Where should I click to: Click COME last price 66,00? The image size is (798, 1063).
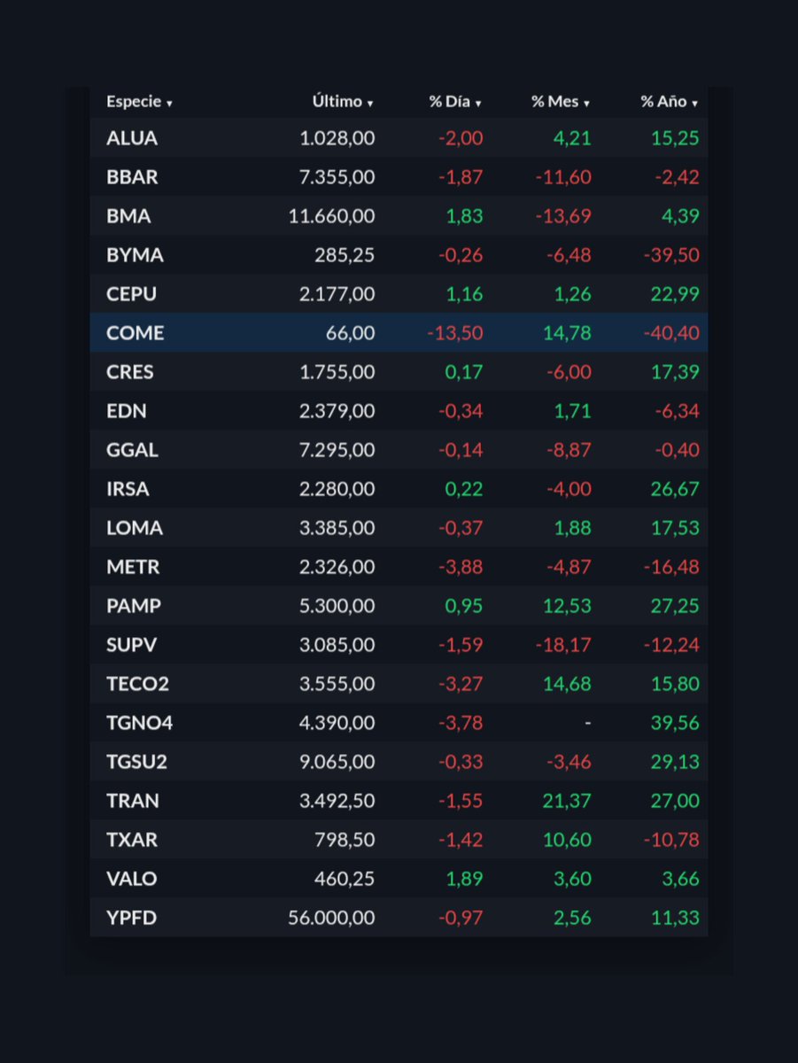(351, 333)
